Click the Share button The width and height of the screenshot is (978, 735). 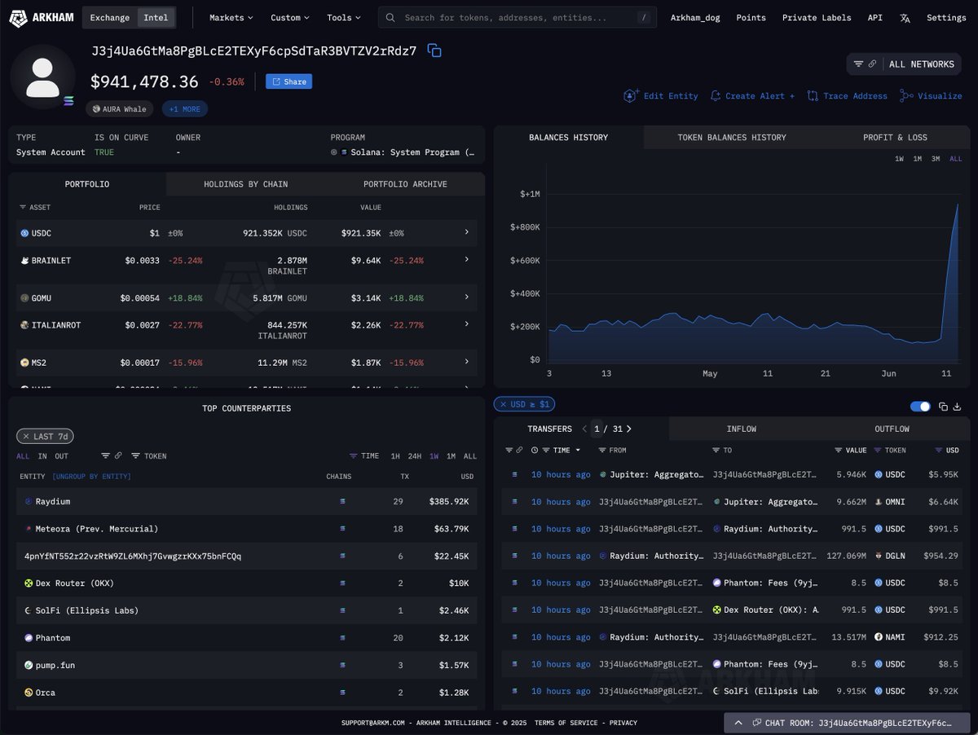tap(289, 81)
